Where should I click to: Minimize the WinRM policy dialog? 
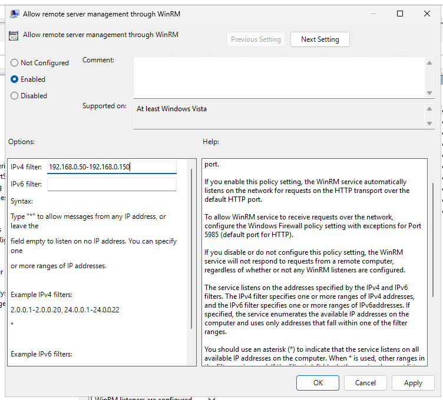click(x=373, y=14)
